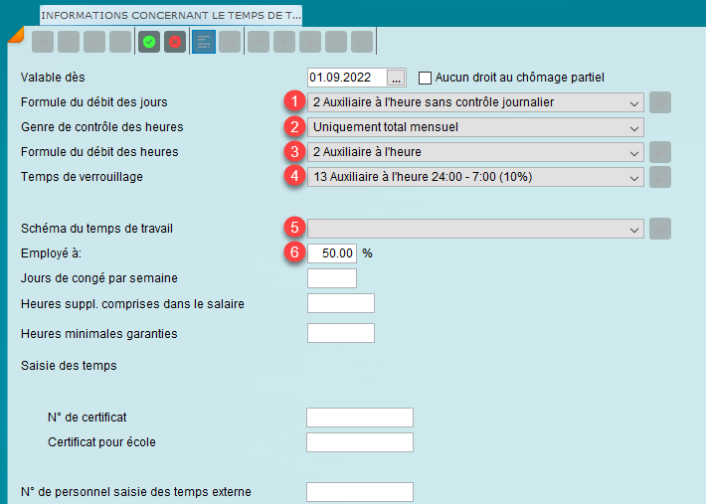Viewport: 706px width, 504px height.
Task: Click the copy record icon
Action: click(x=69, y=42)
